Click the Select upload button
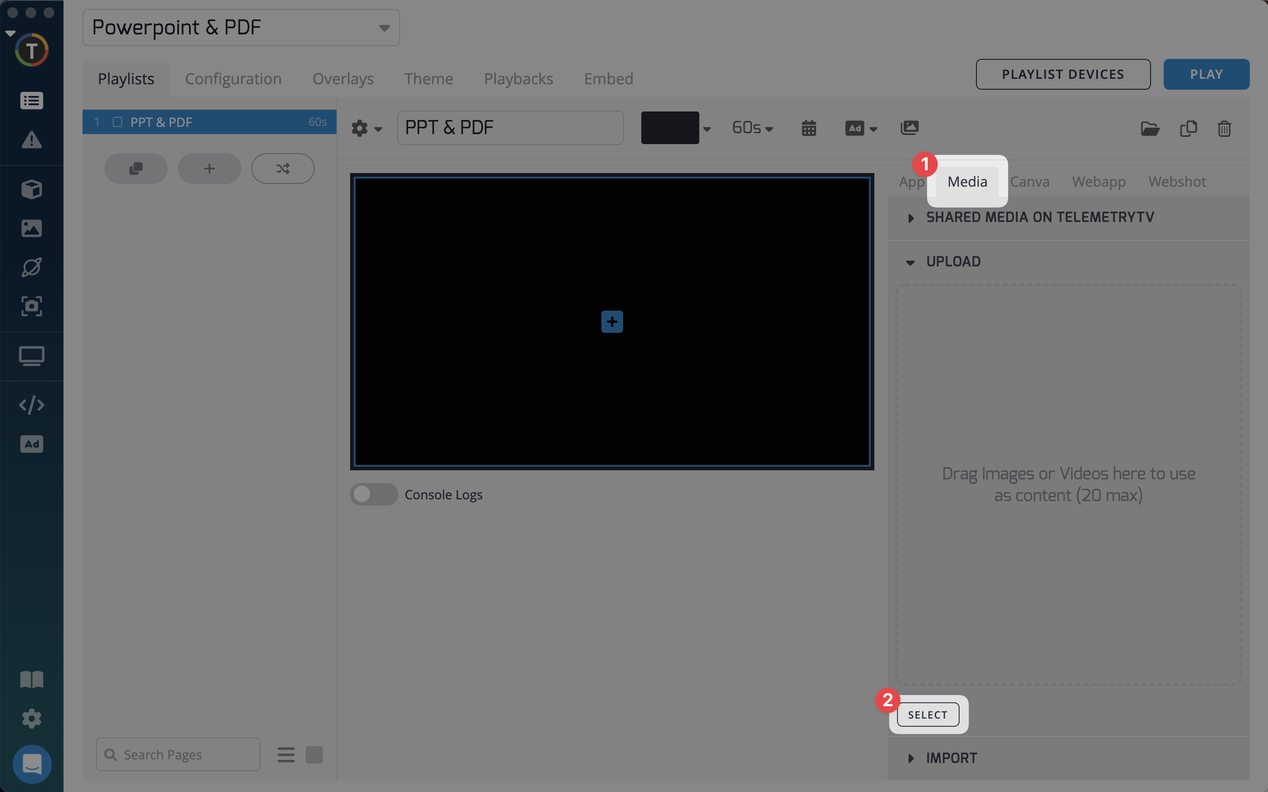The width and height of the screenshot is (1268, 792). 927,715
